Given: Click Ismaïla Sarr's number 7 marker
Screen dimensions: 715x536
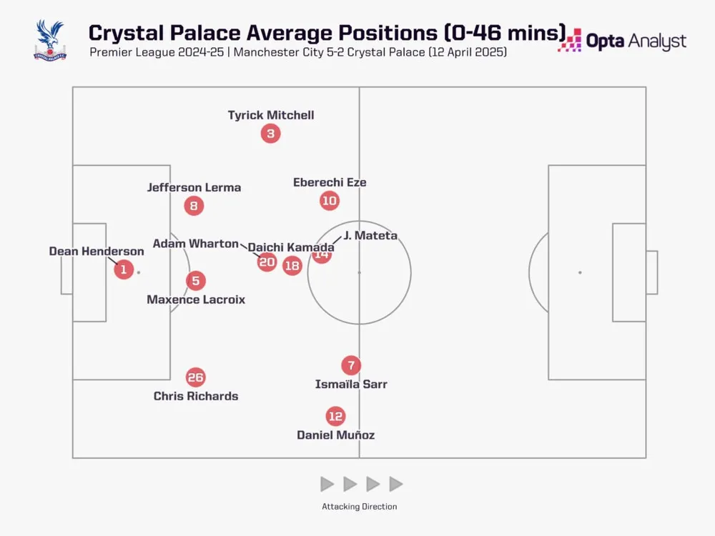Looking at the screenshot, I should pyautogui.click(x=350, y=366).
